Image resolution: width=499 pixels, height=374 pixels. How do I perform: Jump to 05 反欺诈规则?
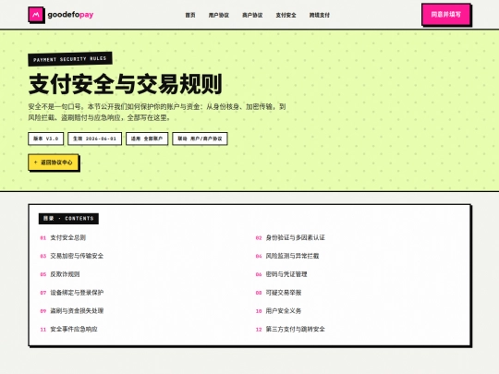coord(60,274)
